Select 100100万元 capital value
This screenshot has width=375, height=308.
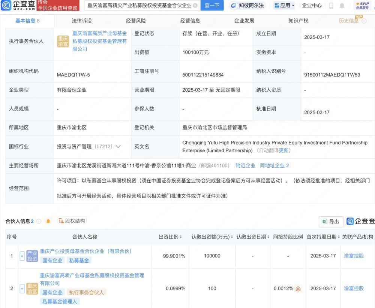(x=196, y=52)
